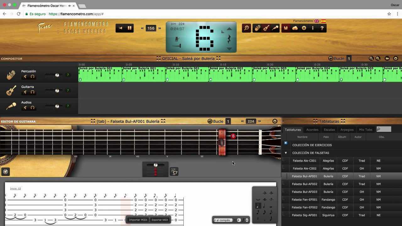
Task: Pause playback with the pause button
Action: coord(129,28)
